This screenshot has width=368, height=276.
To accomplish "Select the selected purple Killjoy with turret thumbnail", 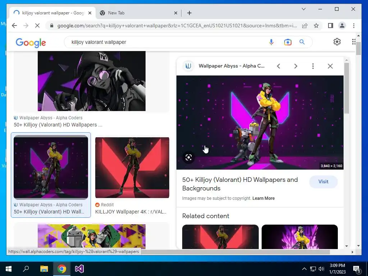I will (x=51, y=167).
